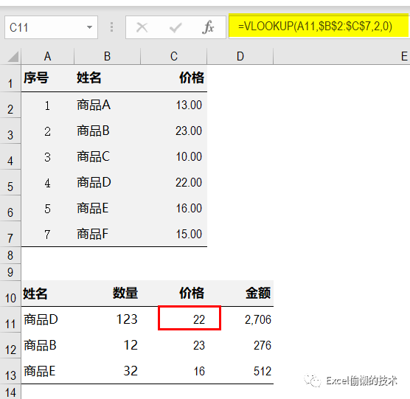Click the price cell 16 in row 13
The height and width of the screenshot is (399, 410).
tap(174, 371)
